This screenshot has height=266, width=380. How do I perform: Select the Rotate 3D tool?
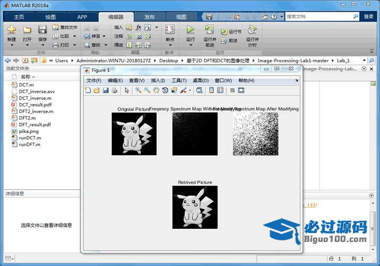point(165,90)
